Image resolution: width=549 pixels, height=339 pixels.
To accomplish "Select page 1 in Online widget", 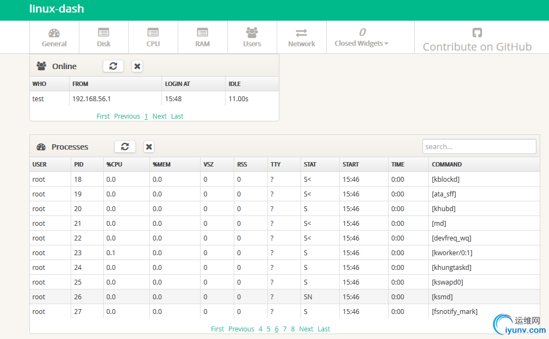I will [146, 116].
